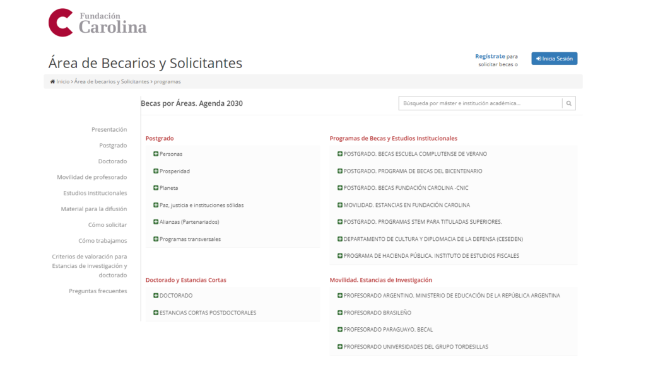Open Presentación in the sidebar menu
The image size is (646, 365).
[x=109, y=130]
